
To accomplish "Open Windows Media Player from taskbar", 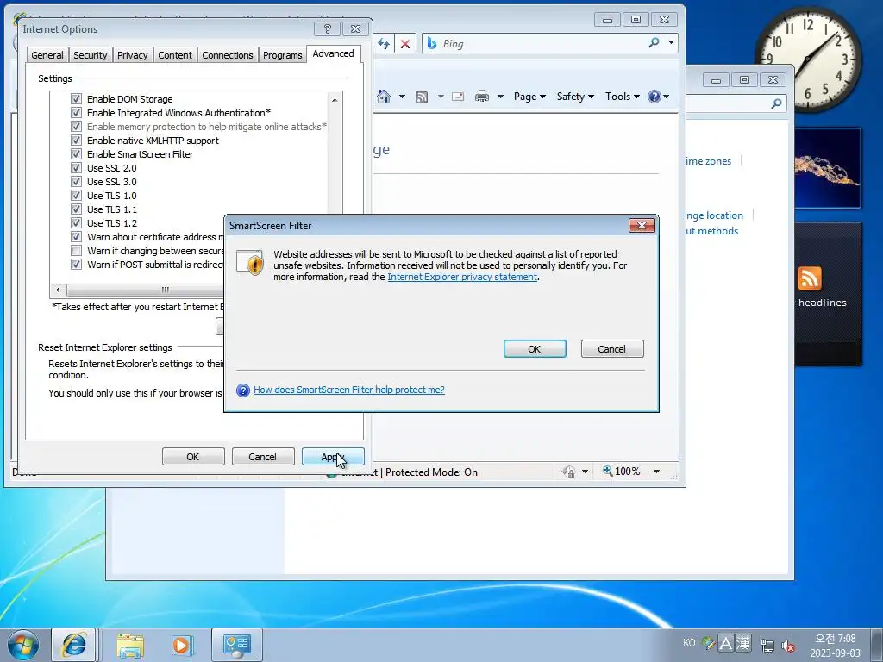I will point(183,645).
